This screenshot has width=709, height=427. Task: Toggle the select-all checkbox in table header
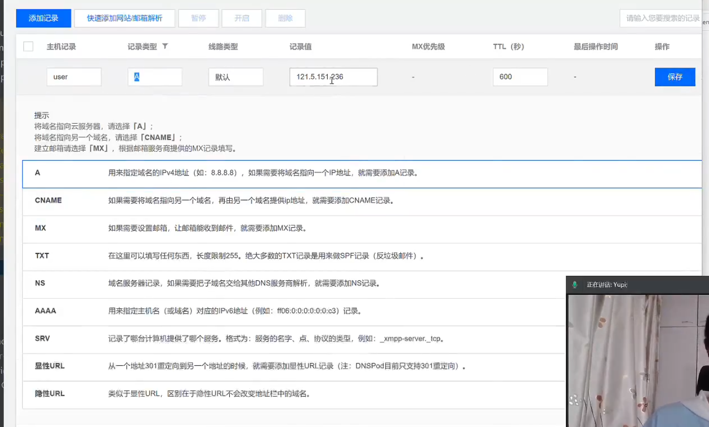tap(28, 46)
